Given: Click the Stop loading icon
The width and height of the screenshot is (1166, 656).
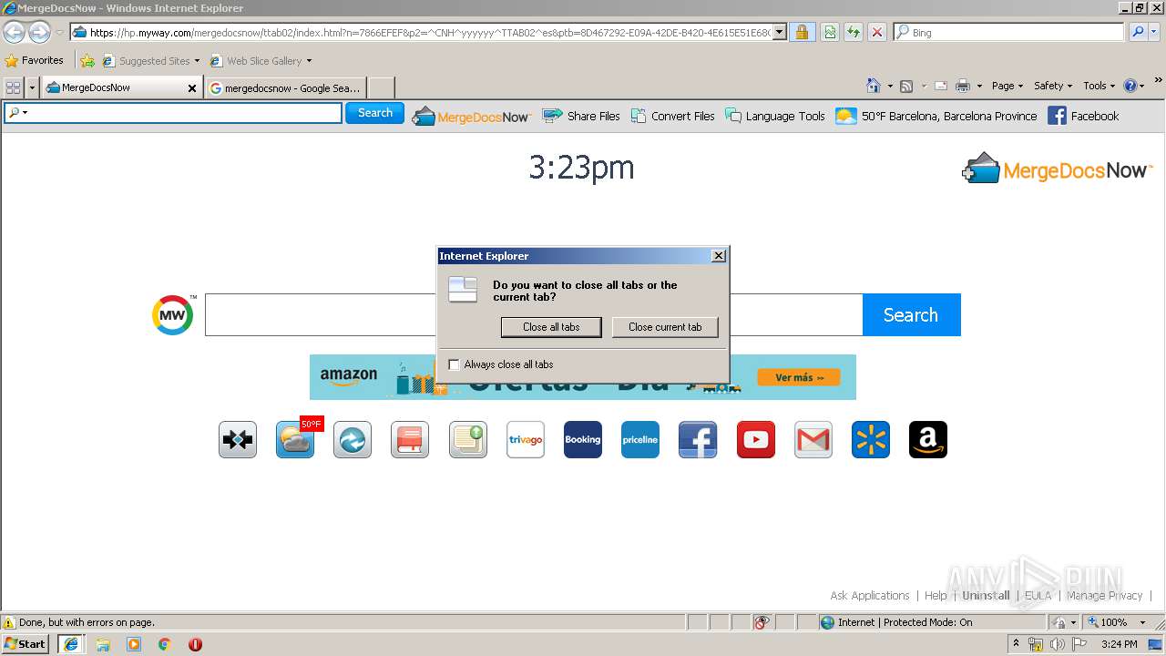Looking at the screenshot, I should [x=877, y=33].
